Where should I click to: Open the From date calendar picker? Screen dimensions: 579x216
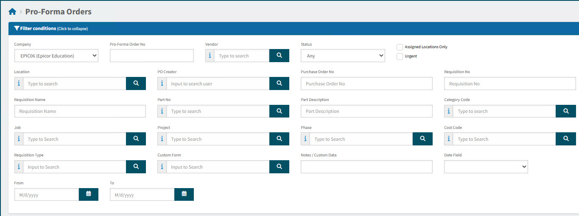(x=89, y=194)
